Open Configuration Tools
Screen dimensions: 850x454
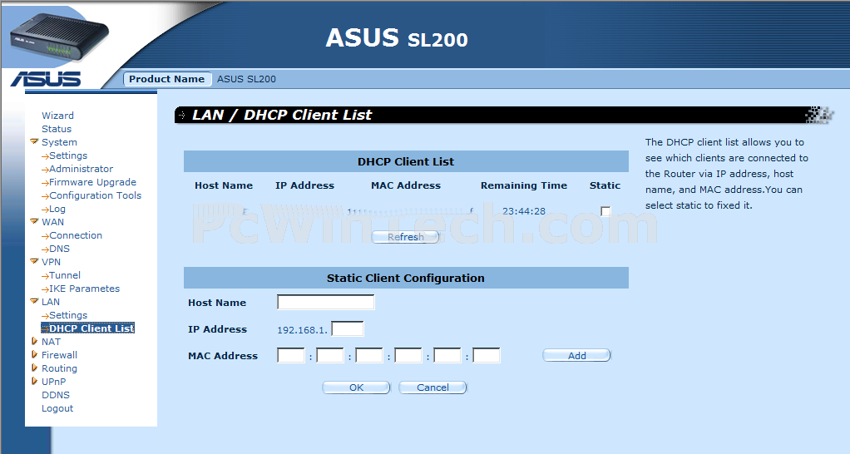pyautogui.click(x=95, y=195)
